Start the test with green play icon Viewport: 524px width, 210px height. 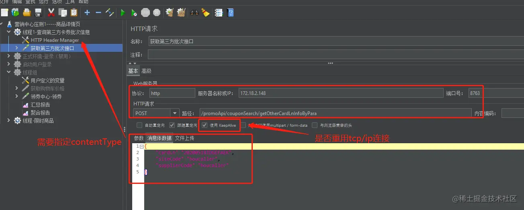coord(123,13)
